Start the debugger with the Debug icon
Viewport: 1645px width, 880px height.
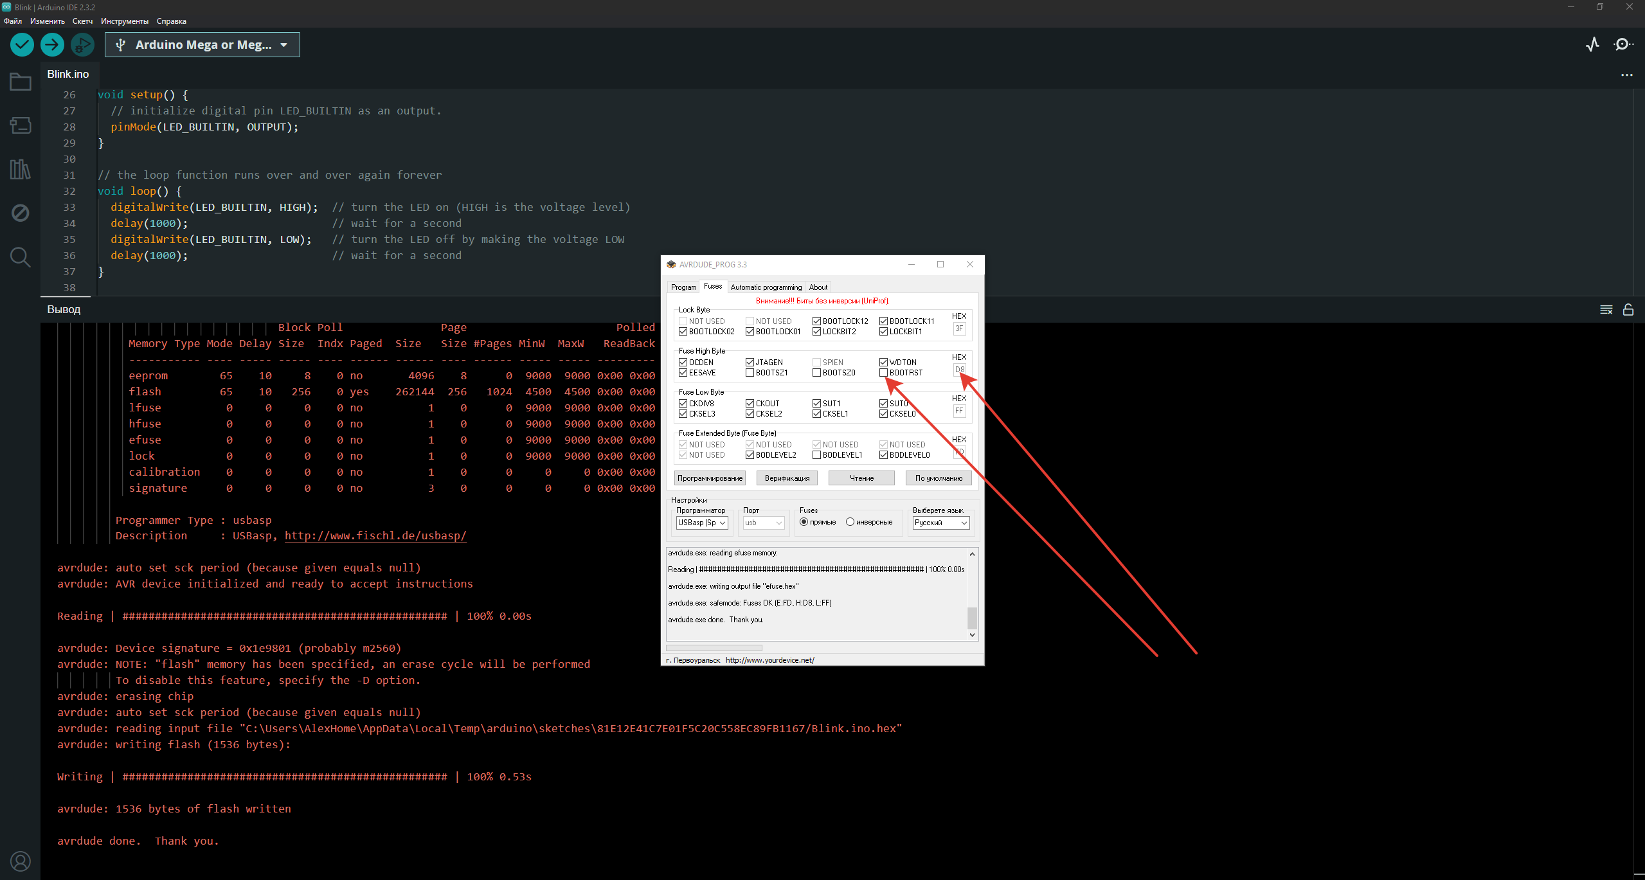pyautogui.click(x=82, y=44)
